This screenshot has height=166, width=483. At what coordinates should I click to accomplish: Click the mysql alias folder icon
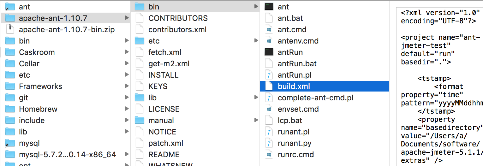(x=10, y=143)
